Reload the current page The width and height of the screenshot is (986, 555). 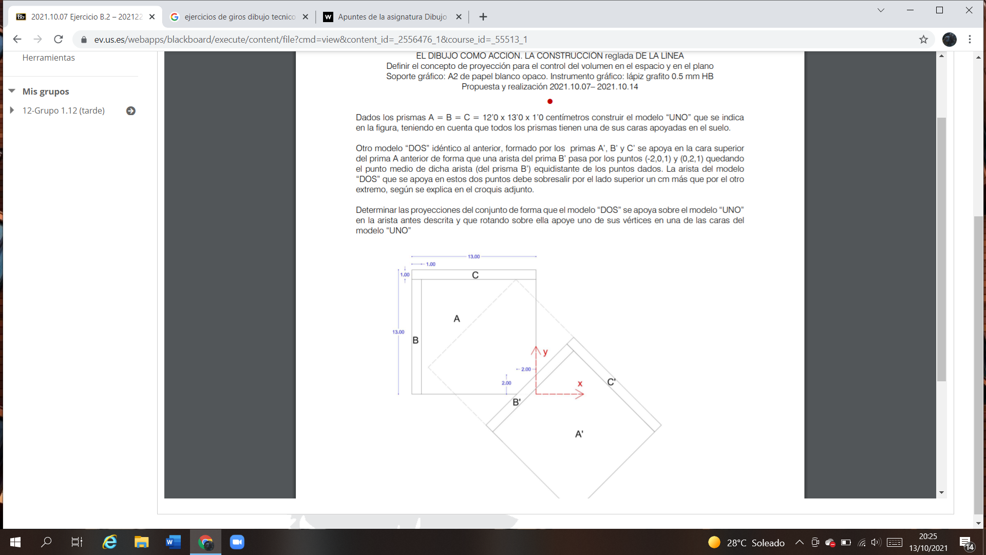(59, 40)
